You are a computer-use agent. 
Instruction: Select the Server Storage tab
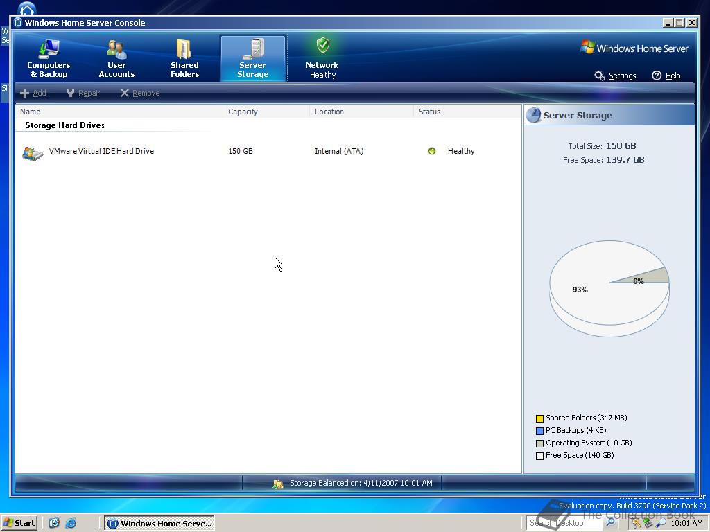point(253,59)
